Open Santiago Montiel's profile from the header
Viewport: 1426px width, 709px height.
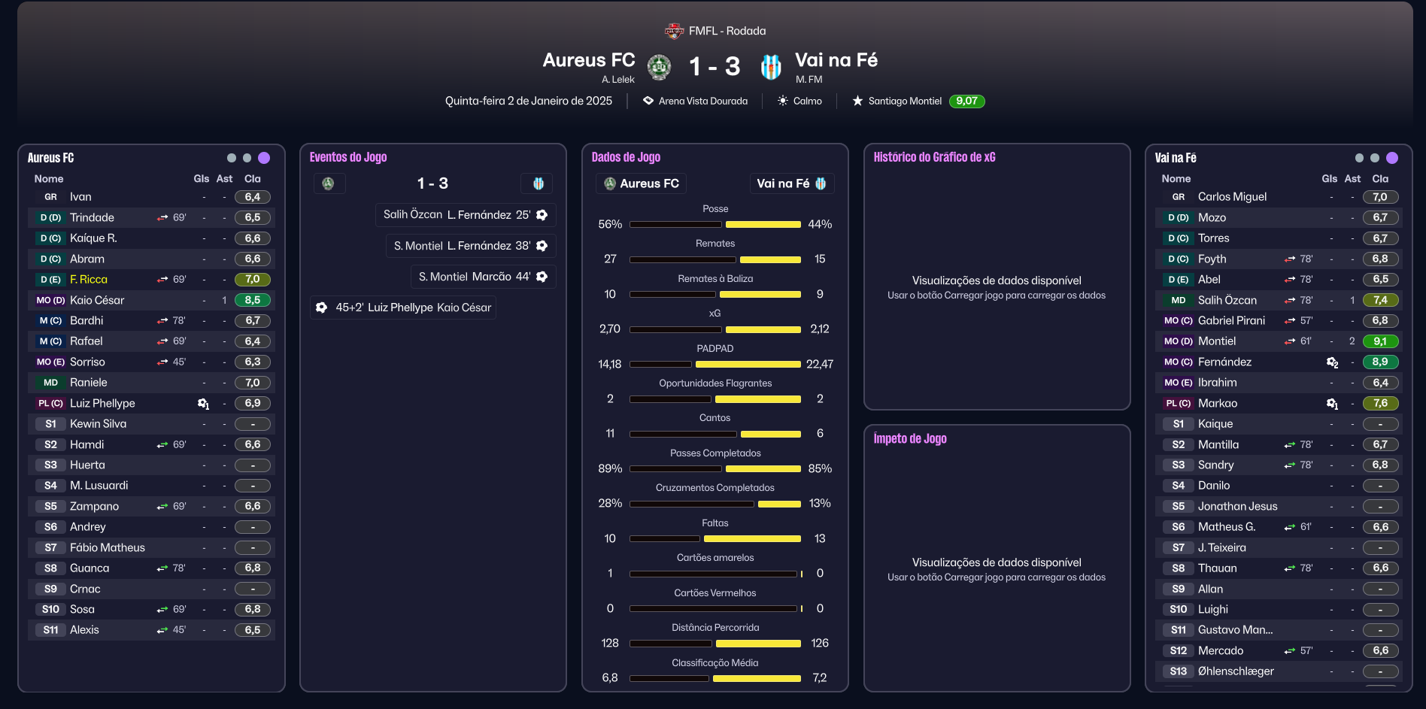tap(905, 101)
